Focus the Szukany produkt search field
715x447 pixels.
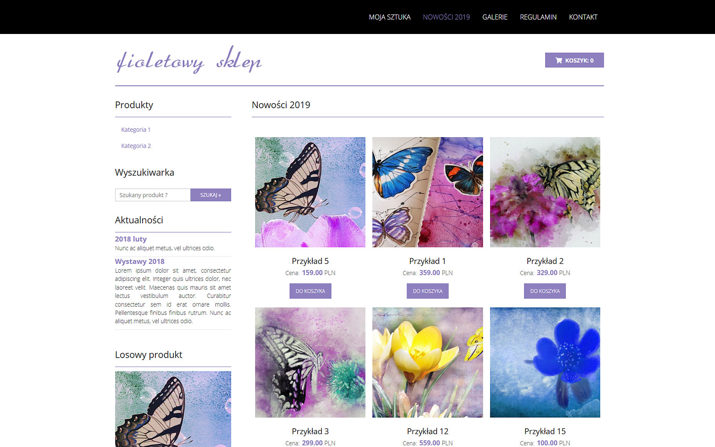[x=153, y=195]
